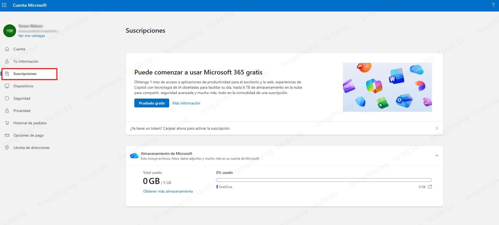Click the Dispositivos monitor icon

7,86
